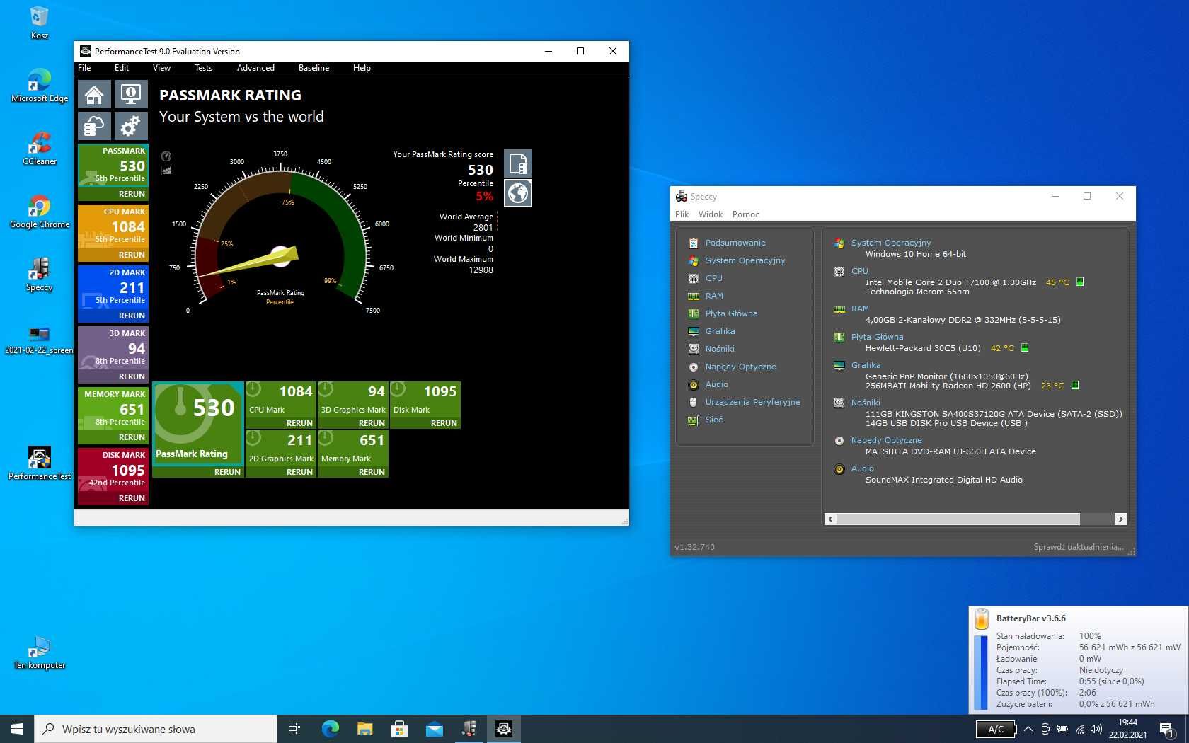
Task: Open File Explorer from the taskbar
Action: [x=364, y=729]
